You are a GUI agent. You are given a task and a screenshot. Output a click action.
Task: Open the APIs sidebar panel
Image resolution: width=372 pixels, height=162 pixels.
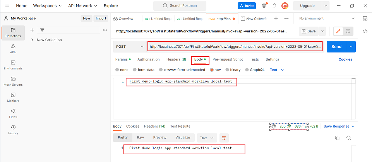pos(13,49)
